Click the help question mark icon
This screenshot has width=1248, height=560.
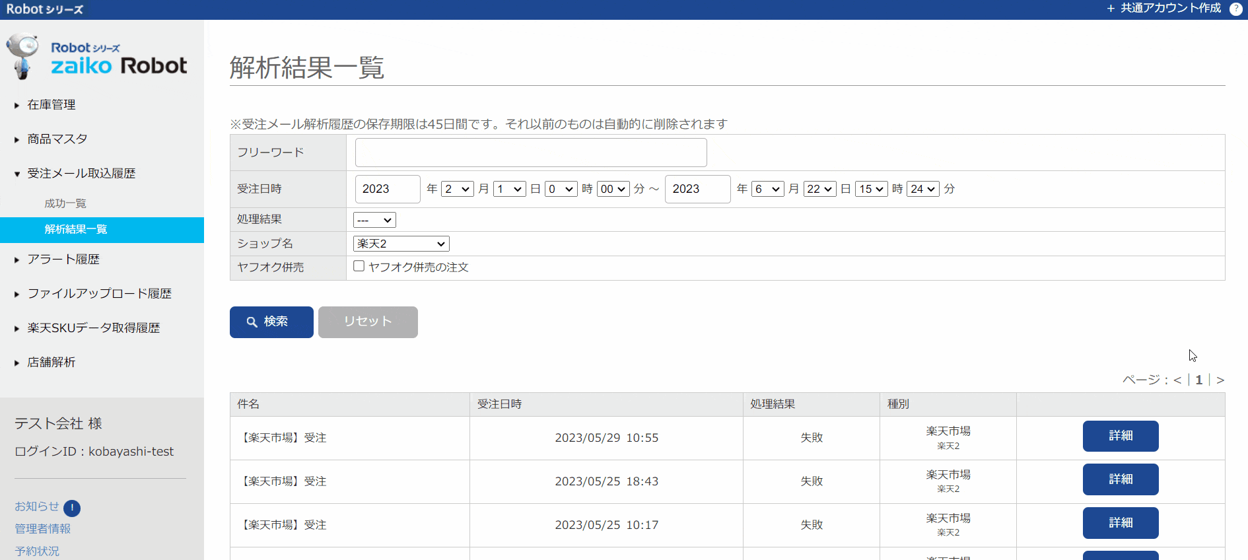[x=1235, y=9]
